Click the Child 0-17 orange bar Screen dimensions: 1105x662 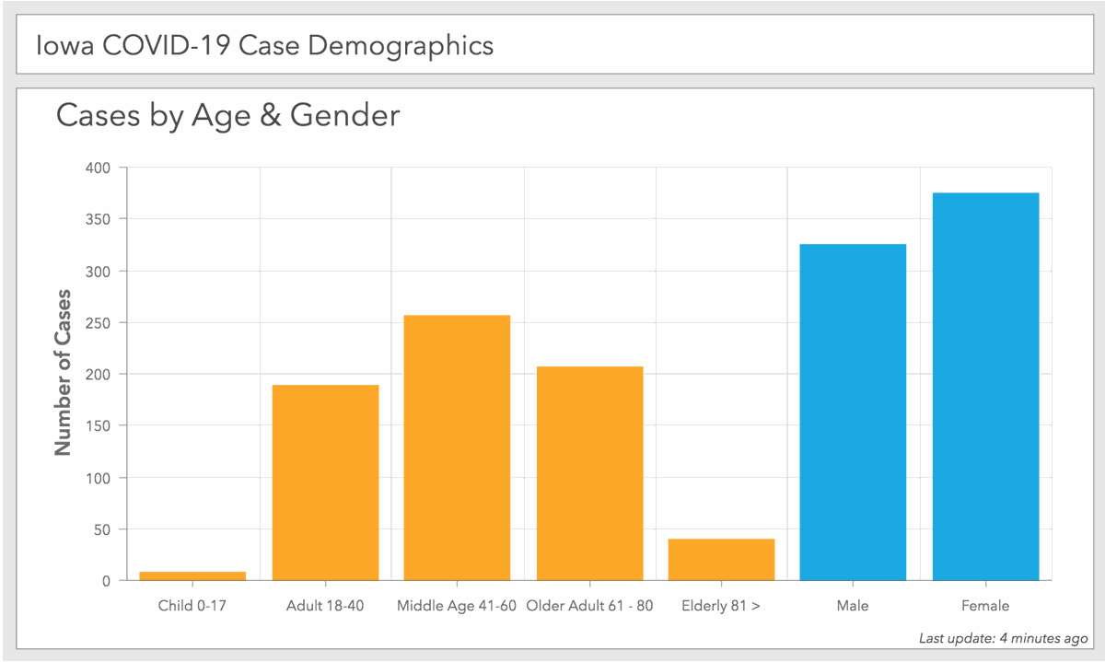pyautogui.click(x=193, y=575)
